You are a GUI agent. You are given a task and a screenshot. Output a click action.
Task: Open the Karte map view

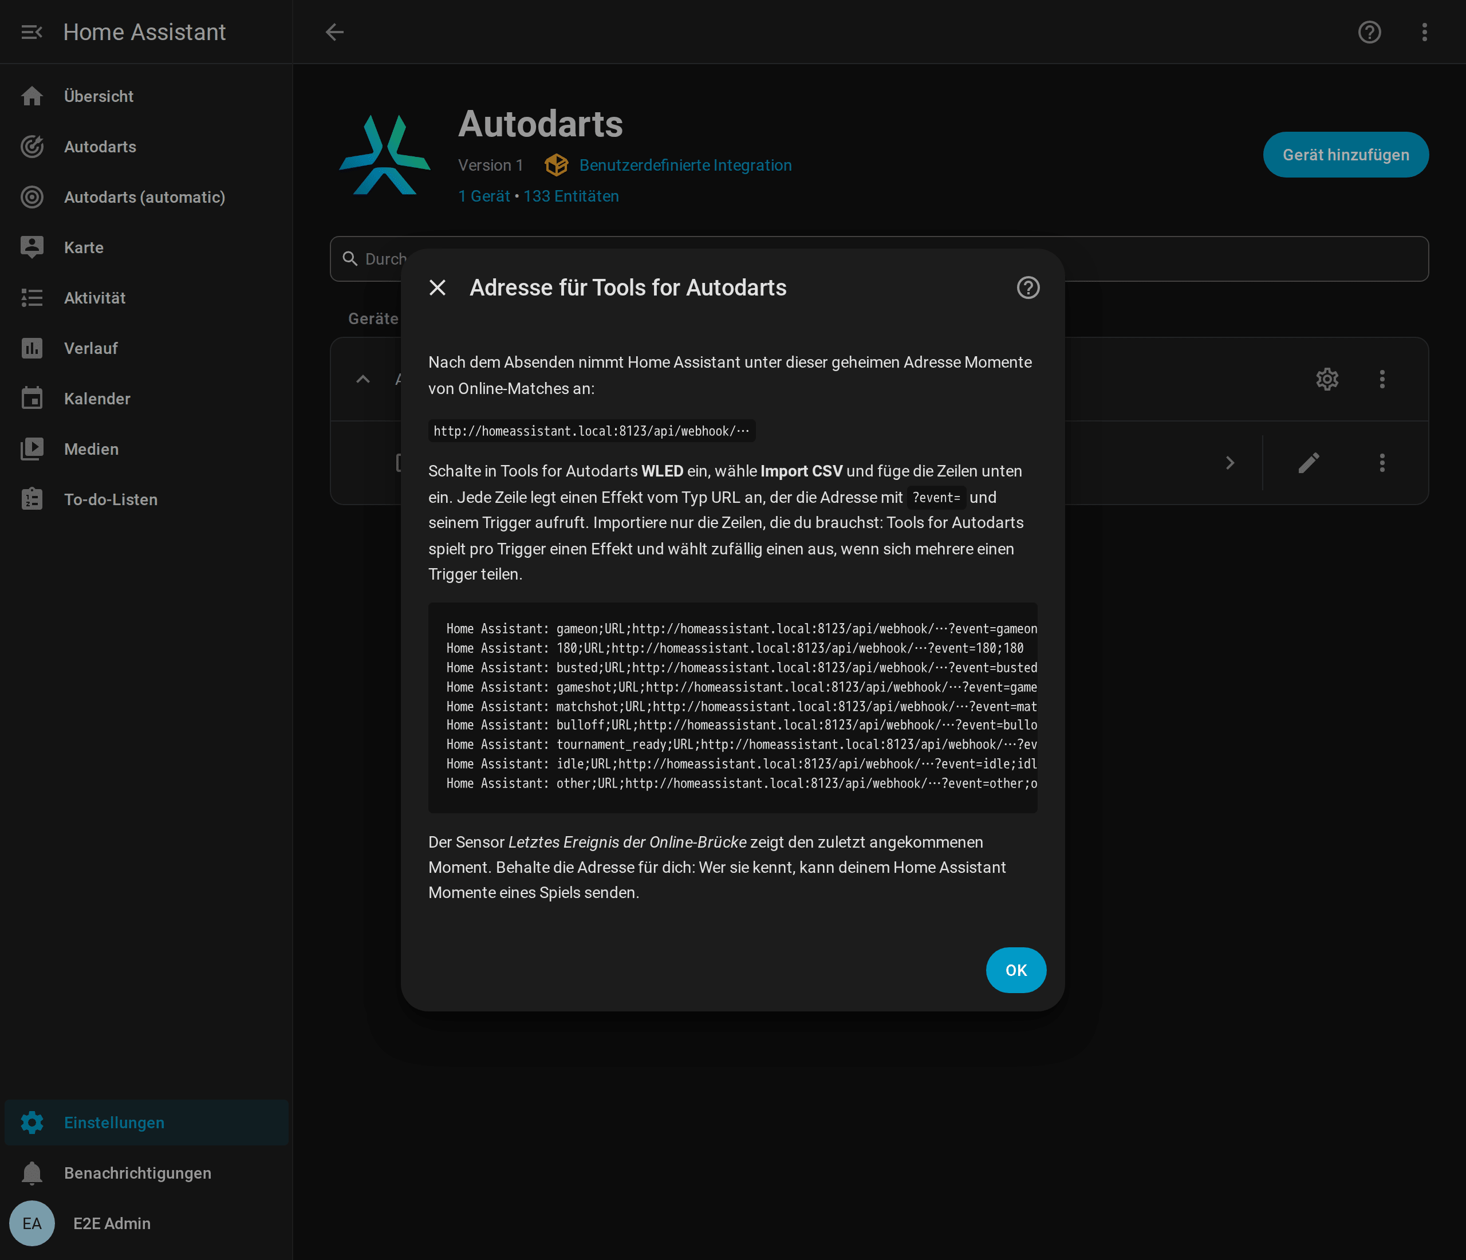(x=147, y=247)
